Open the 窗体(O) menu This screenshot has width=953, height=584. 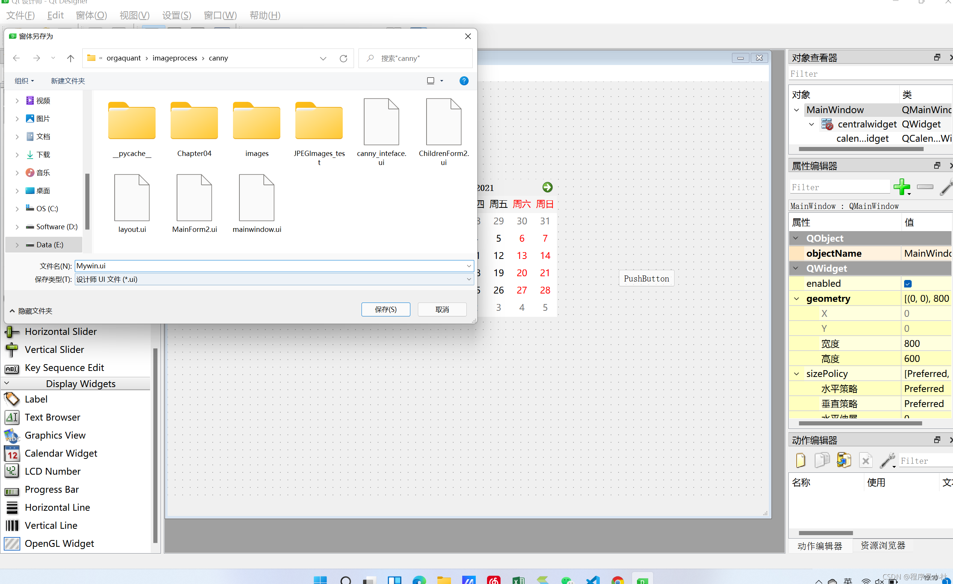coord(91,15)
